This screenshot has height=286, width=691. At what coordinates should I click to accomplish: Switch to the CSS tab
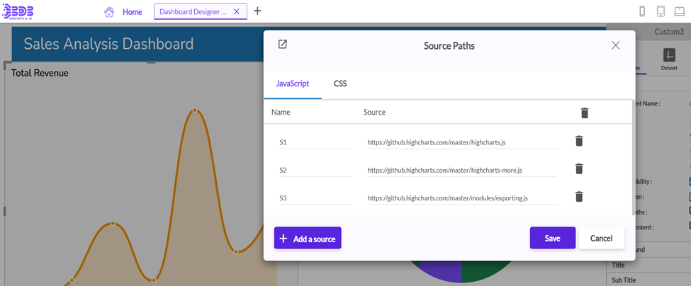point(340,84)
